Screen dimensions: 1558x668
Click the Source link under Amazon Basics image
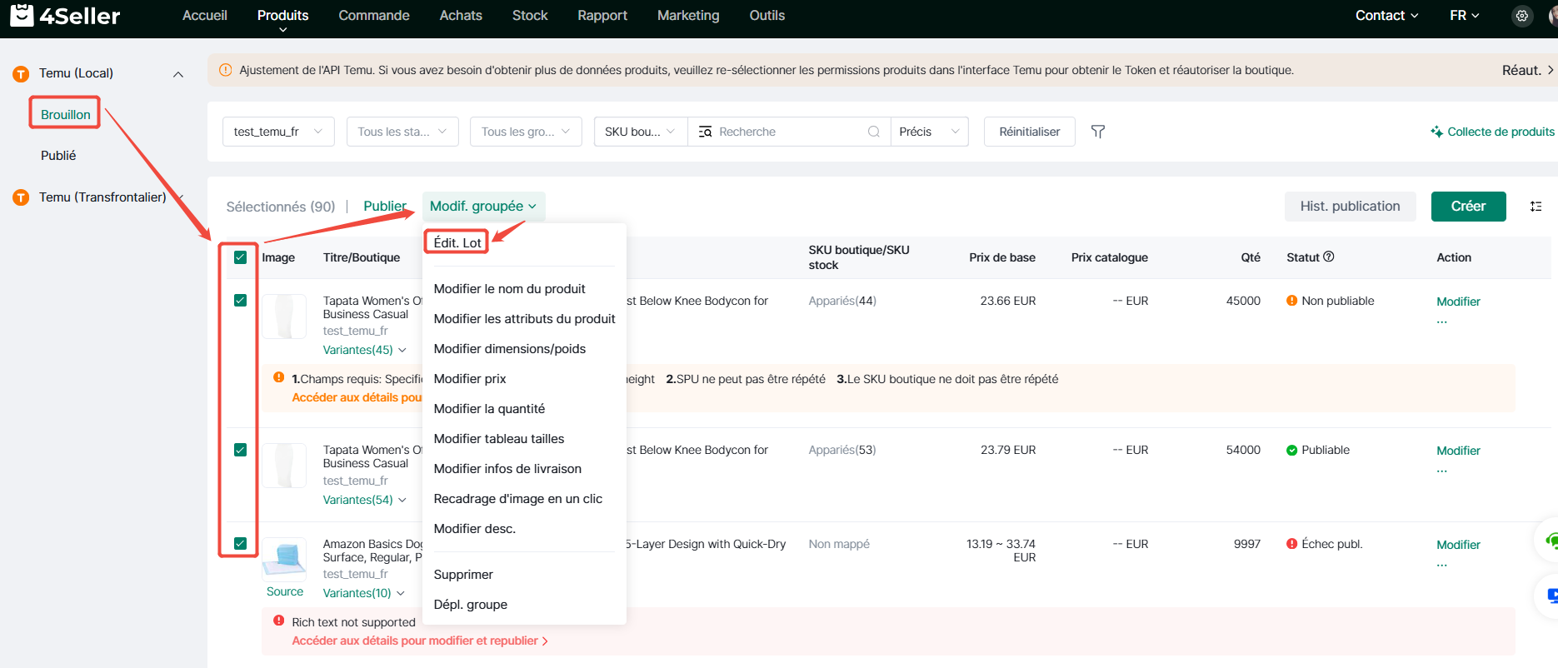click(284, 591)
